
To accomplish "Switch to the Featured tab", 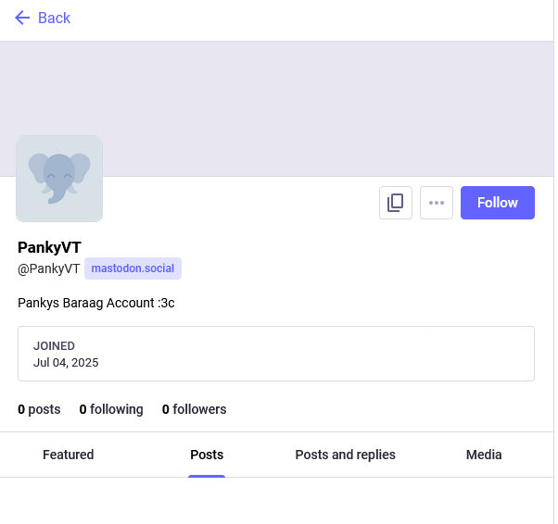I will click(x=69, y=455).
